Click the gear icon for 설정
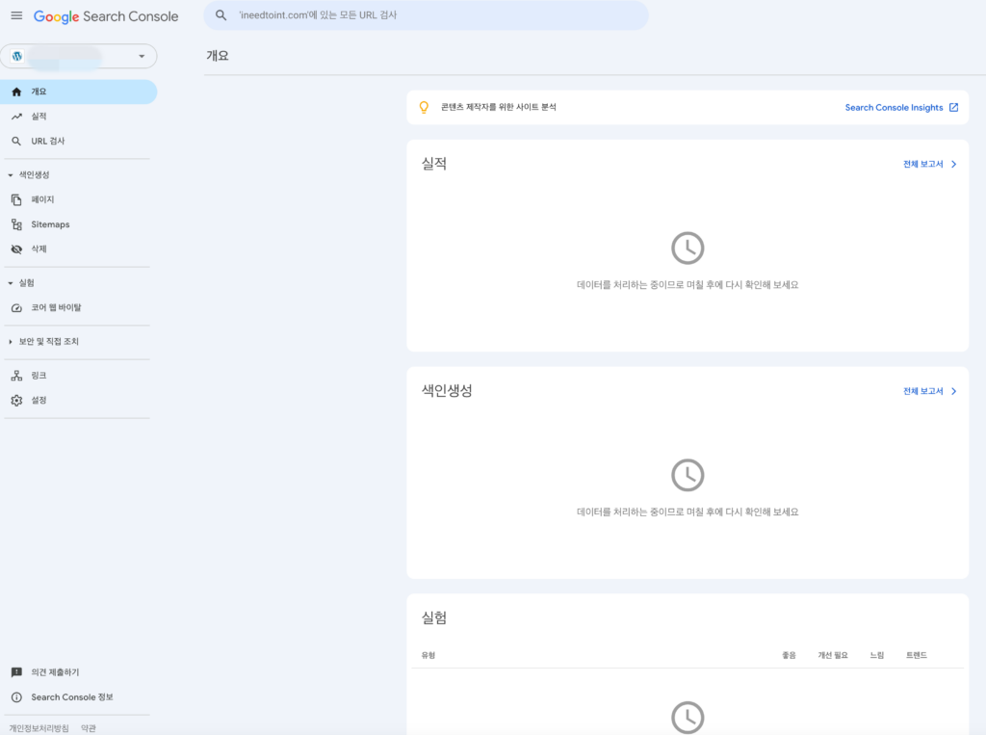This screenshot has width=986, height=735. tap(16, 400)
